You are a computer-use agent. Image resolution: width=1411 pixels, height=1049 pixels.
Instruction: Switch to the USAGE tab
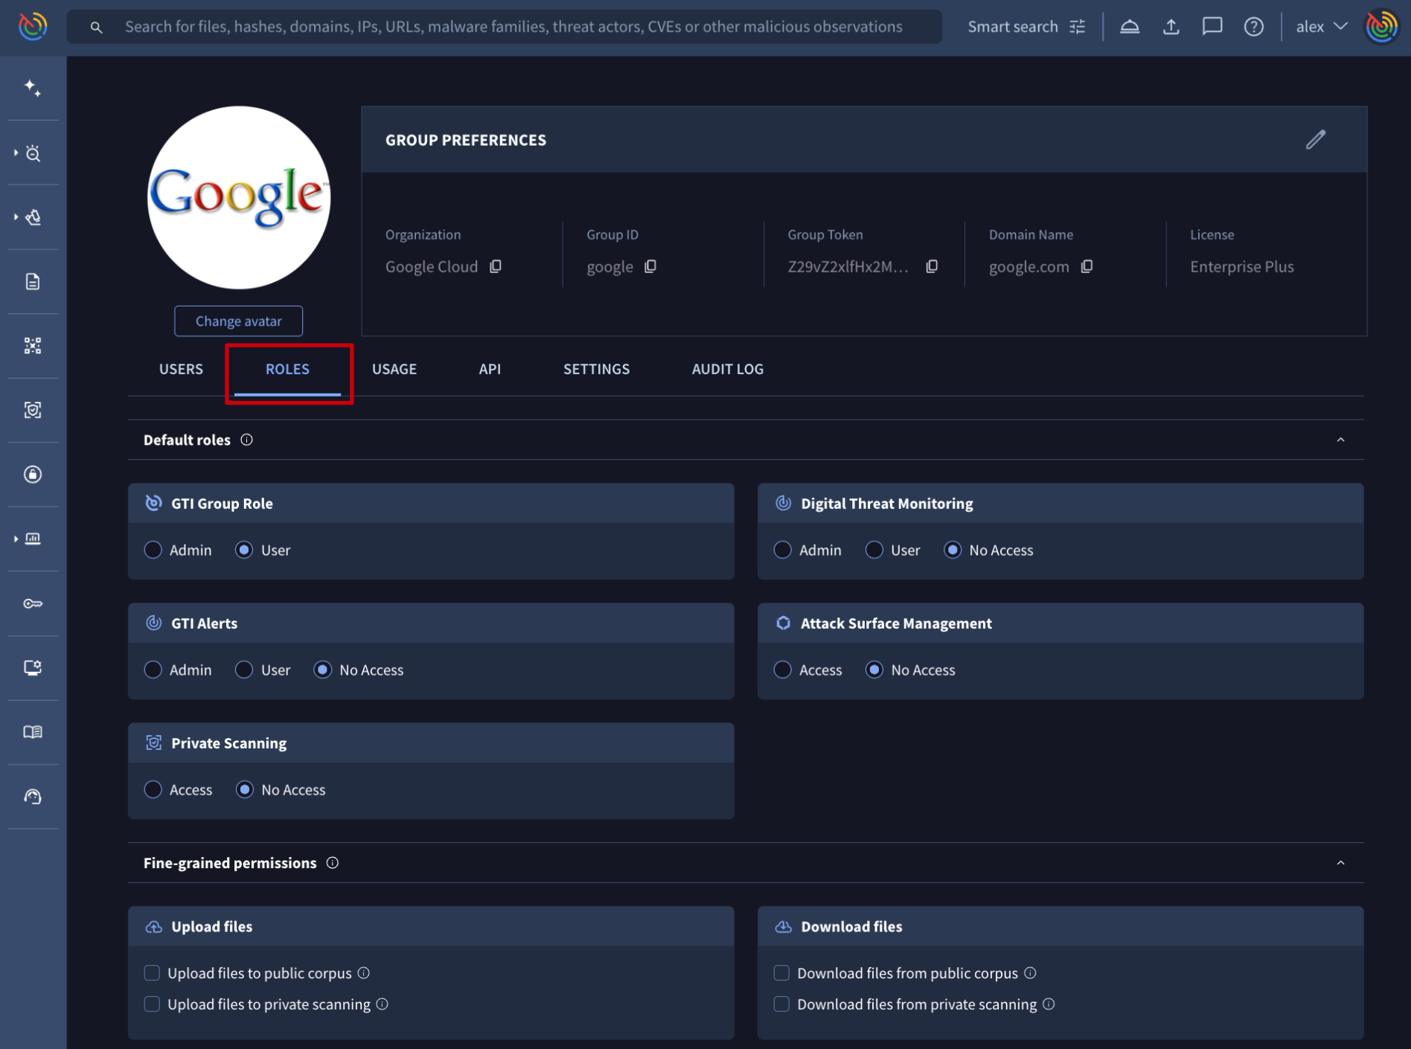394,369
